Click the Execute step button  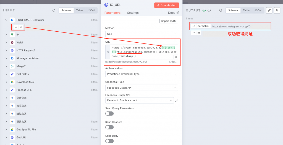[x=166, y=5]
